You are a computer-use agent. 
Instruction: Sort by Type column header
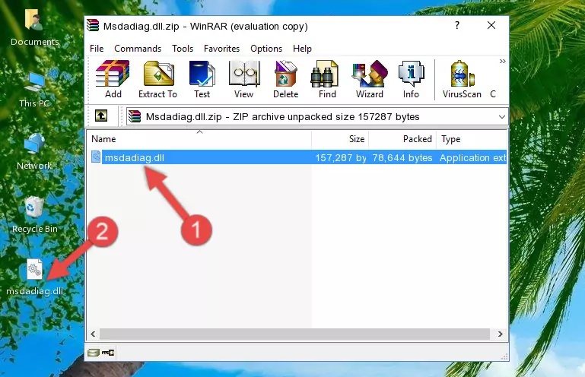(472, 139)
